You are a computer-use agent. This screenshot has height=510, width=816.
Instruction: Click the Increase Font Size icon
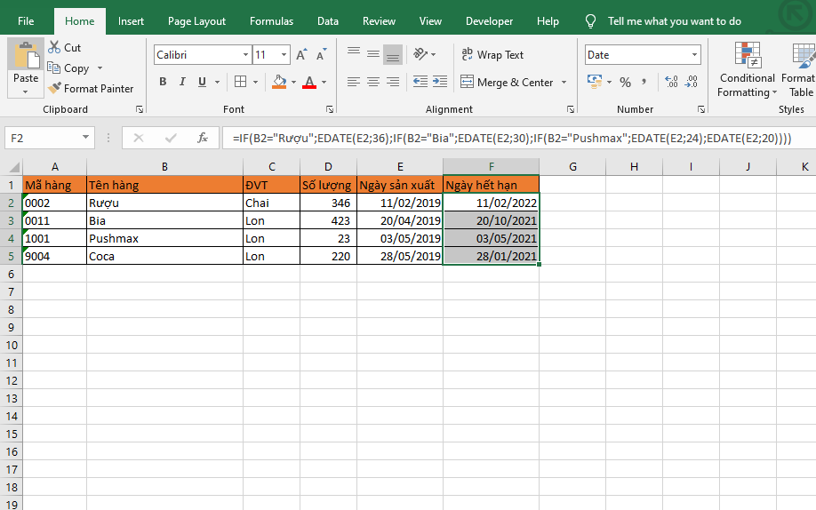click(x=300, y=55)
